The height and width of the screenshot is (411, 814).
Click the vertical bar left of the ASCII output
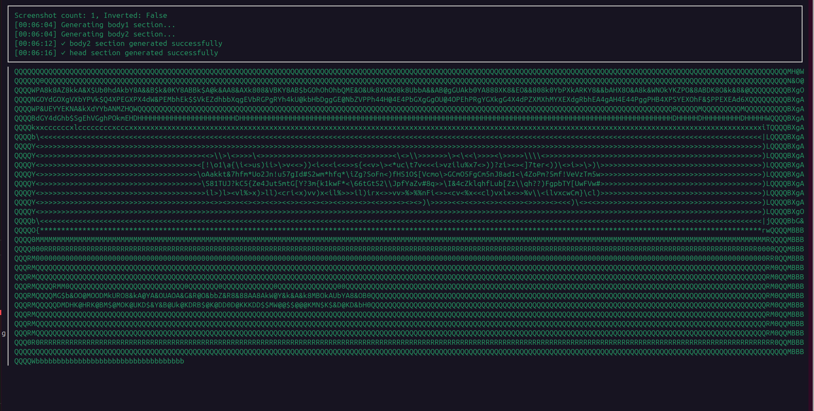coord(8,216)
